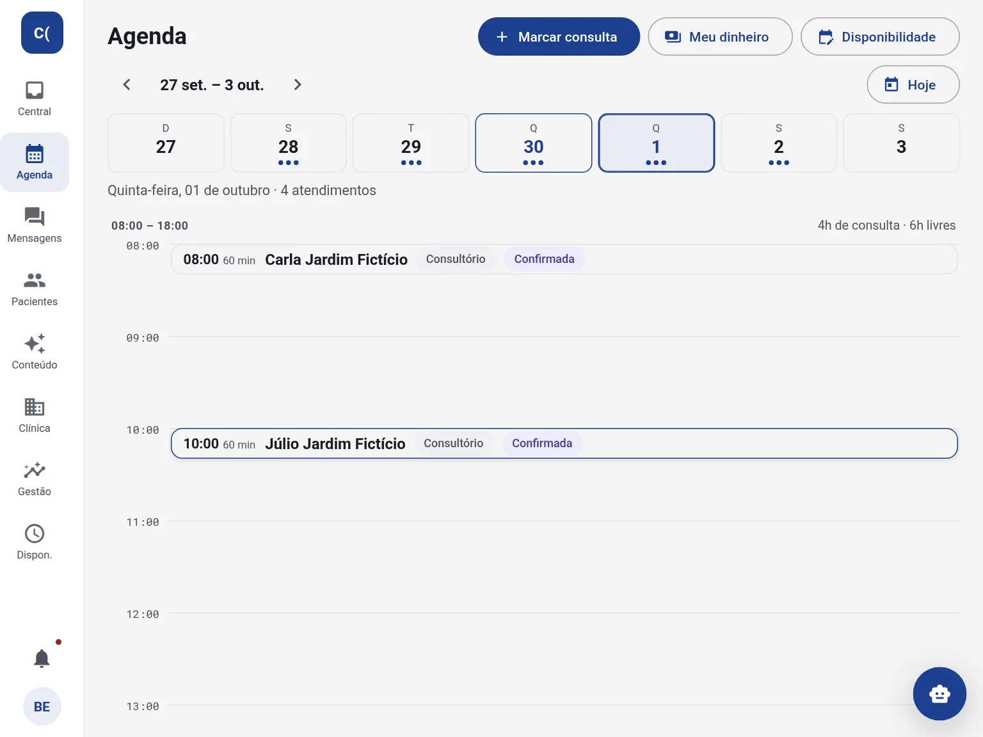Image resolution: width=983 pixels, height=737 pixels.
Task: Select Thursday 1 day tab
Action: [x=657, y=143]
